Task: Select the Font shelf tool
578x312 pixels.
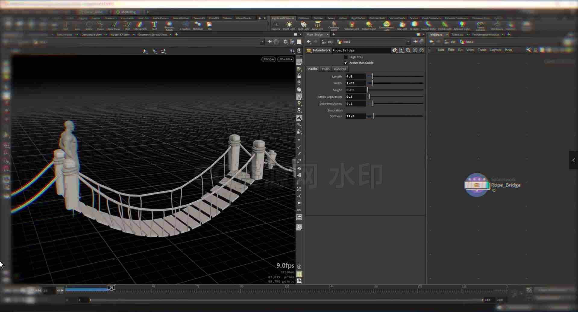Action: coord(154,26)
